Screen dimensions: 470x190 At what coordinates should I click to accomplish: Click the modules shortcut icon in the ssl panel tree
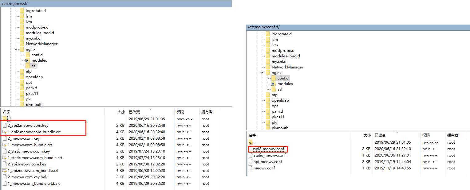tap(27, 60)
